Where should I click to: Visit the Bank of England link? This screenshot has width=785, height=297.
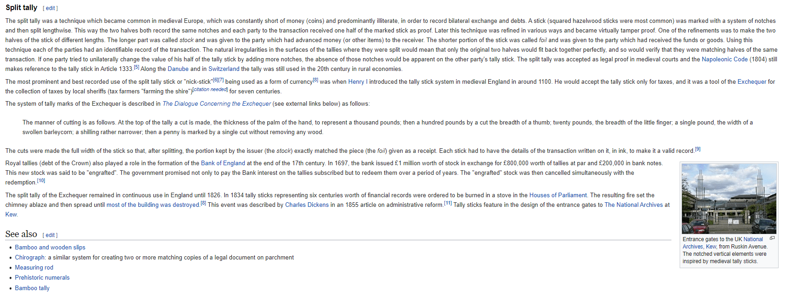point(223,163)
